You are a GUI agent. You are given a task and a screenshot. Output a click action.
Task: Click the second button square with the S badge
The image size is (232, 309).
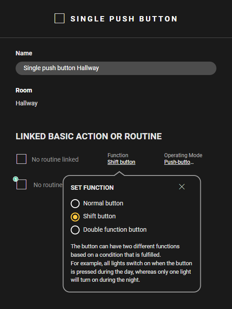tap(21, 184)
